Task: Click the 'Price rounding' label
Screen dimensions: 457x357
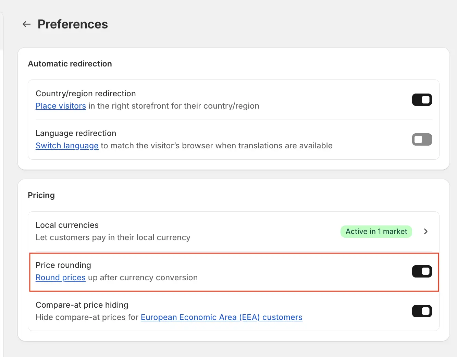Action: (63, 265)
